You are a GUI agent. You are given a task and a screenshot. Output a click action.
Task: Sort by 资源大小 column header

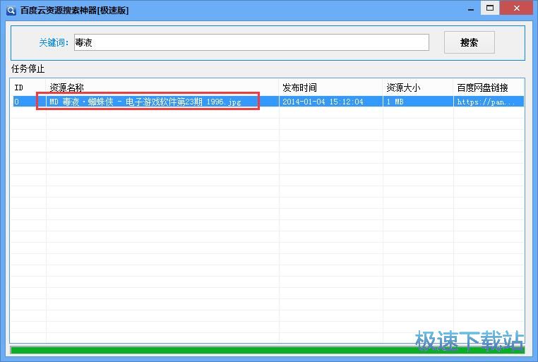[418, 88]
